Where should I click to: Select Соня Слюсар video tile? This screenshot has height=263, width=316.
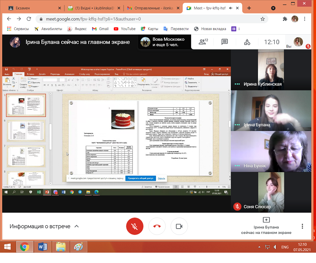click(271, 192)
